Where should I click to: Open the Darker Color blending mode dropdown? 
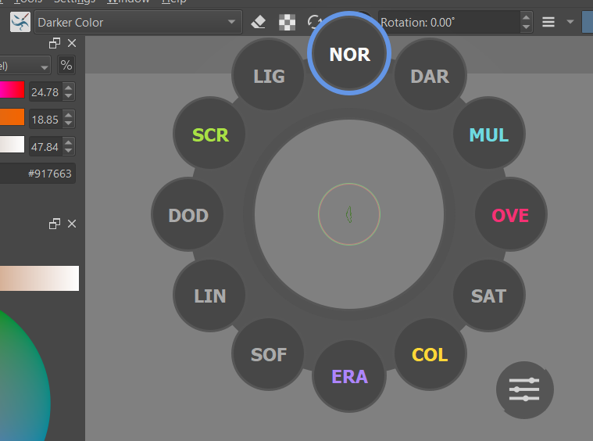point(138,23)
